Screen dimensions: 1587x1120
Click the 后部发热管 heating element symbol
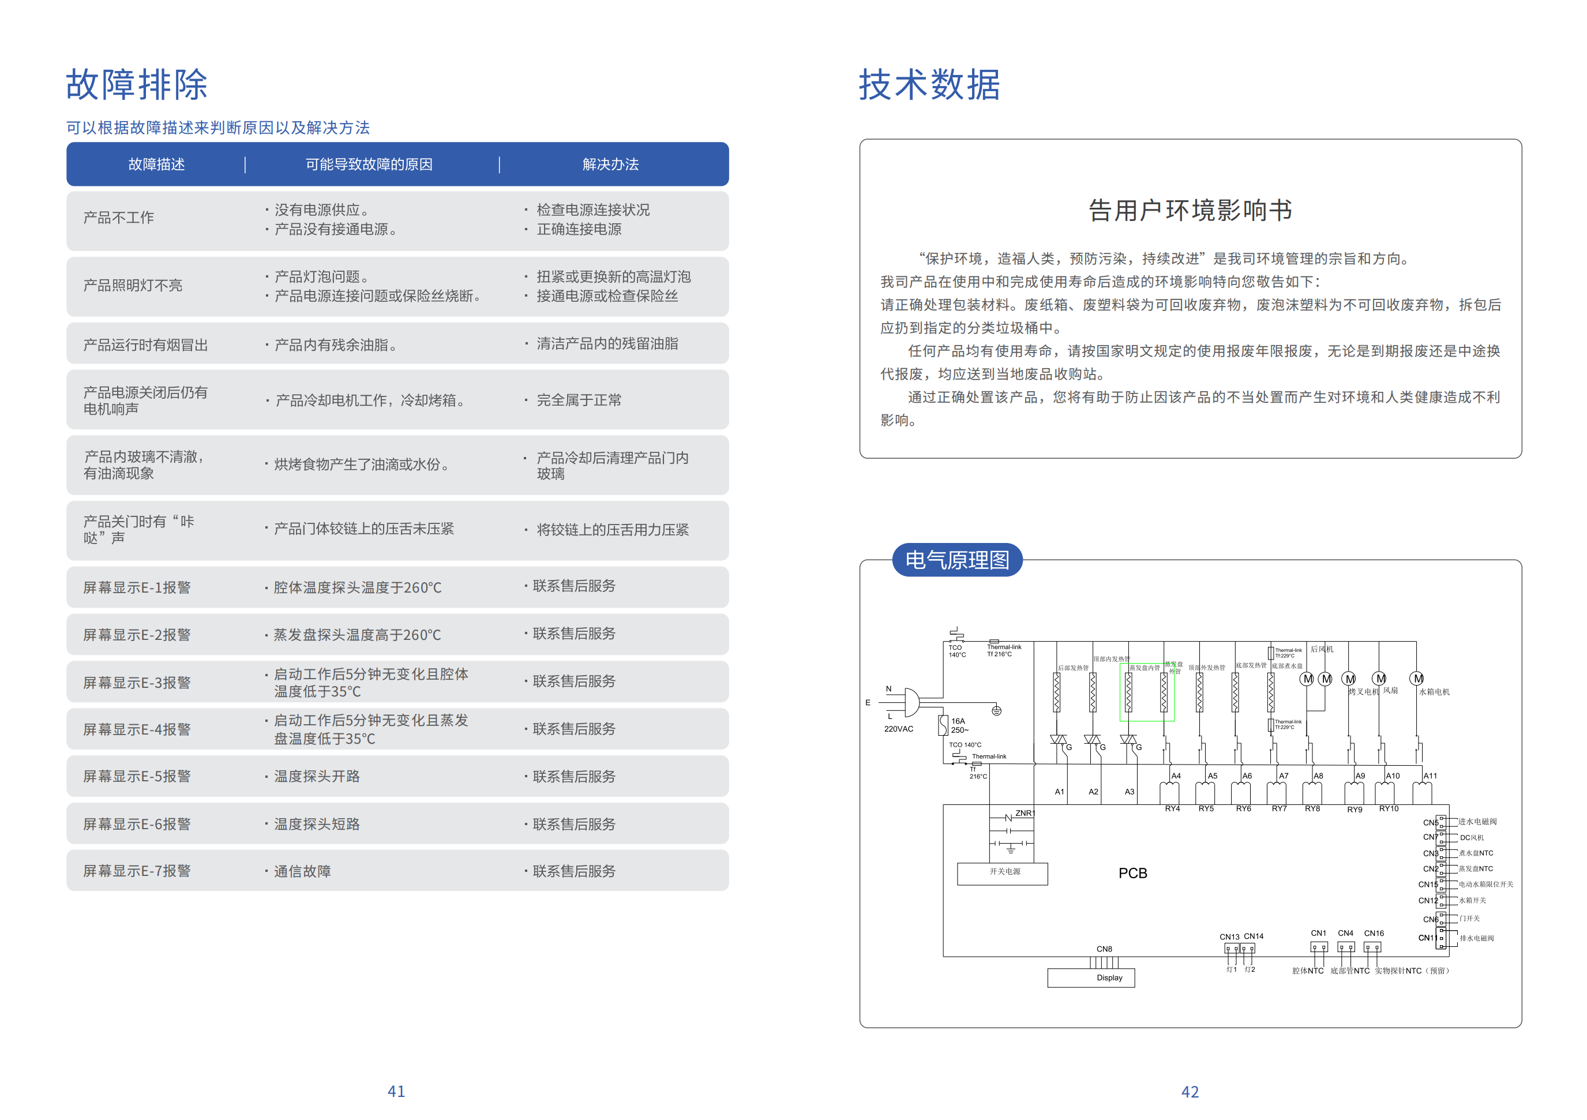coord(1056,692)
